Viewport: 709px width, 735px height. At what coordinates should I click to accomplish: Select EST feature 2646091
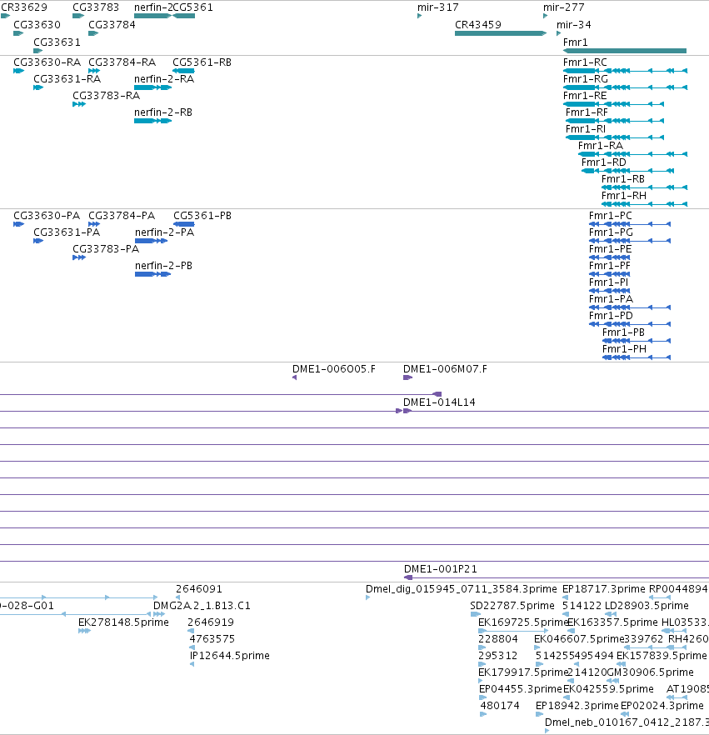(178, 597)
